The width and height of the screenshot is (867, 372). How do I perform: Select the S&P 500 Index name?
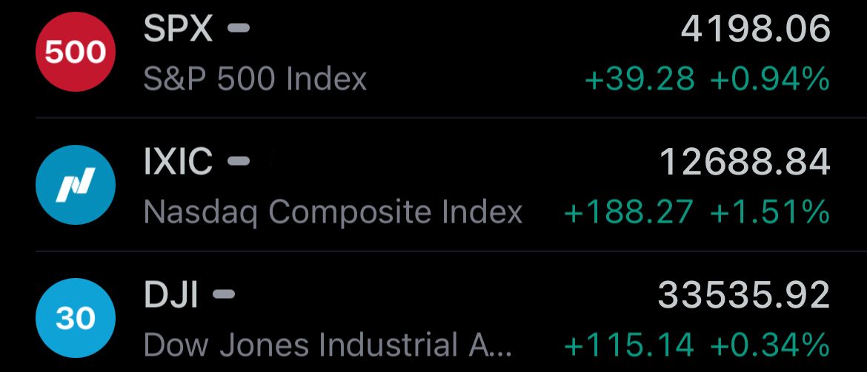coord(255,79)
